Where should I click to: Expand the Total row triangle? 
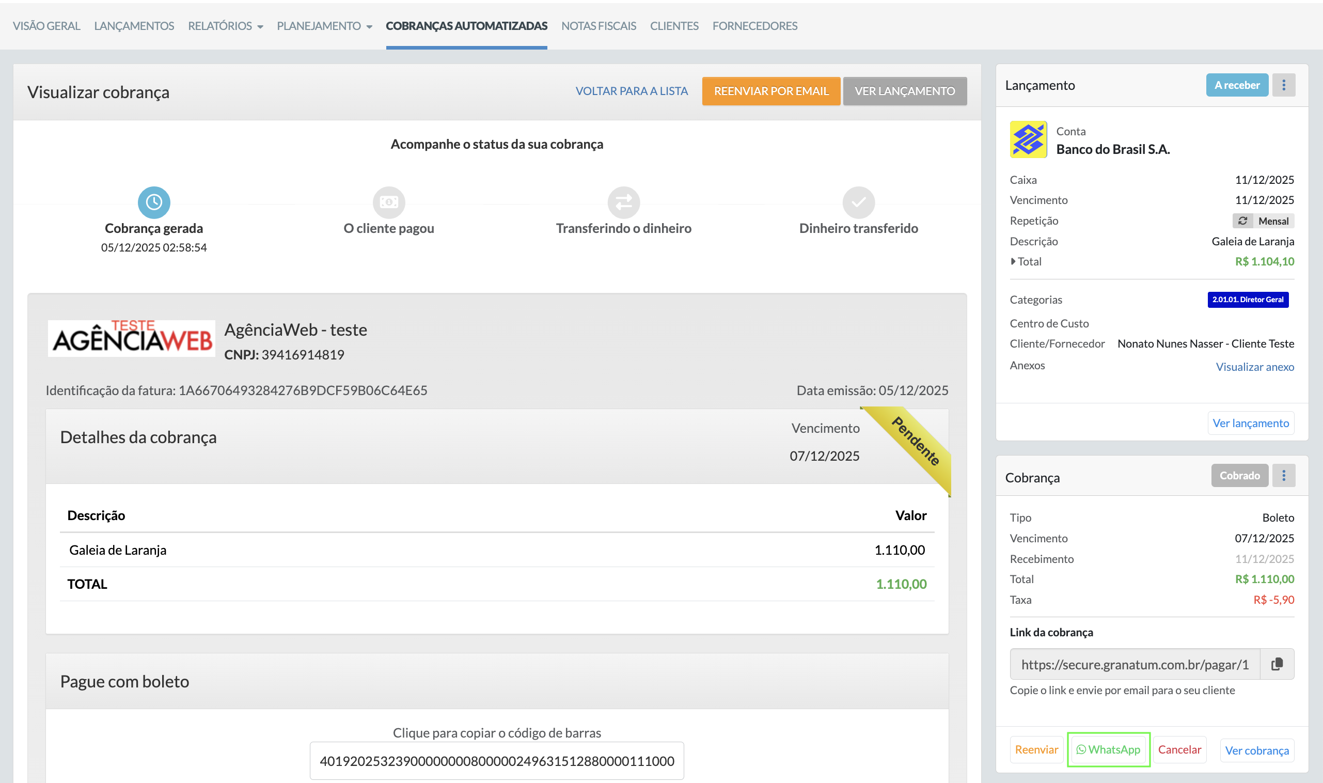1013,261
